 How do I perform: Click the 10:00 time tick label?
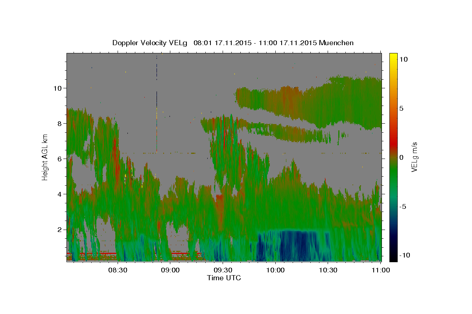tap(275, 270)
